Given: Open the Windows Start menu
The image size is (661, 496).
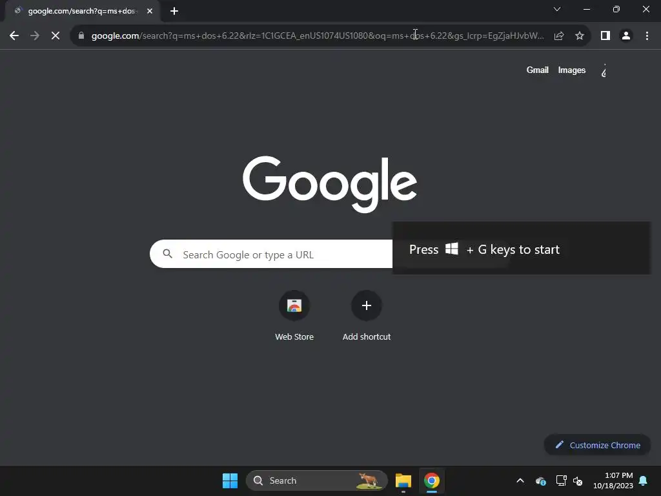Looking at the screenshot, I should click(230, 480).
